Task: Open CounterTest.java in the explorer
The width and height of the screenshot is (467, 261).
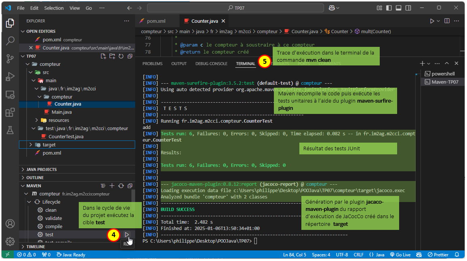Action: (66, 137)
